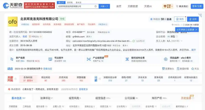
Task: Click the help icon beside 天眼风险
Action: click(15, 79)
